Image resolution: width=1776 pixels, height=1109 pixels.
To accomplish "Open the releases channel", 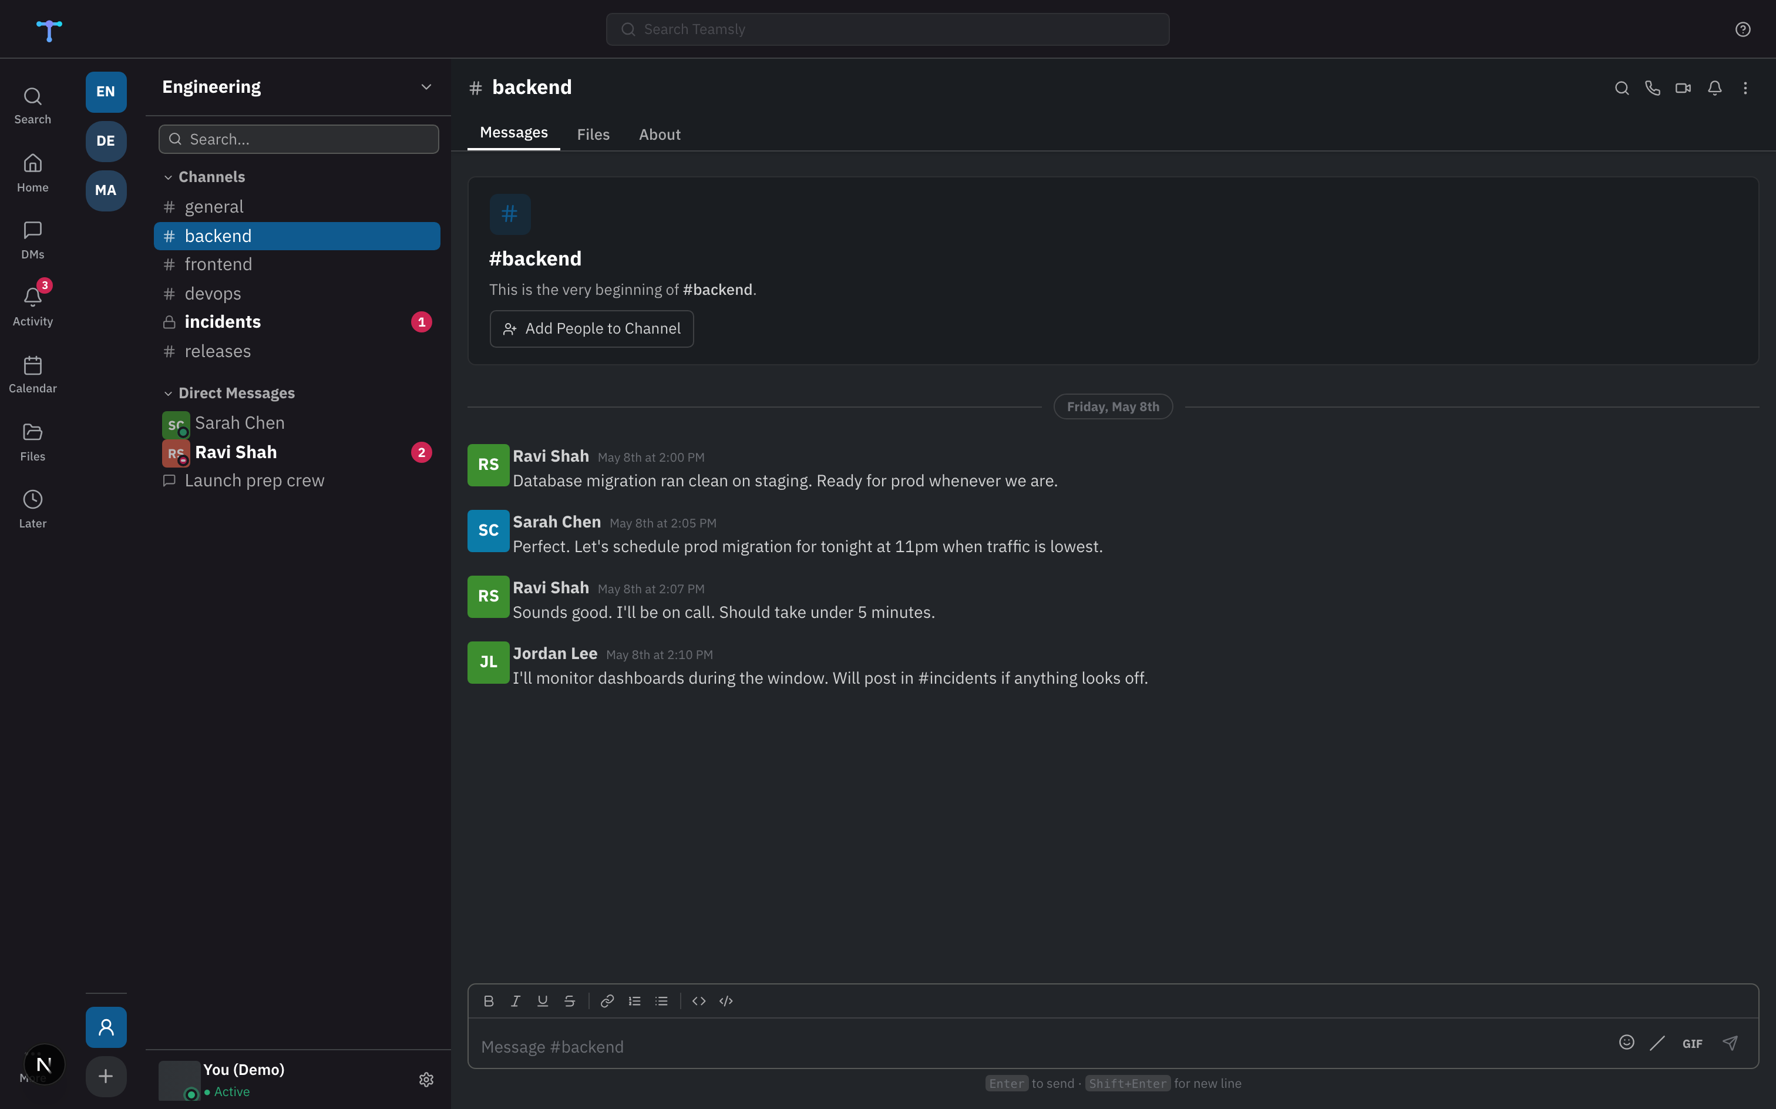I will tap(296, 351).
